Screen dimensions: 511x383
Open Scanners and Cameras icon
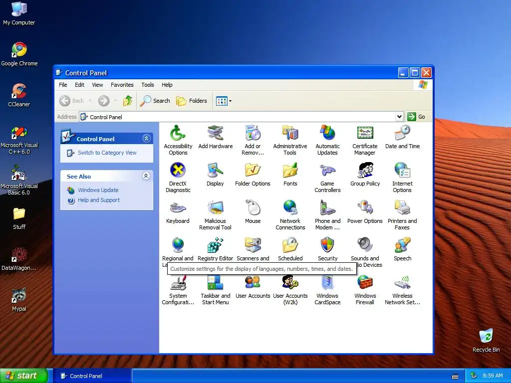pyautogui.click(x=253, y=245)
